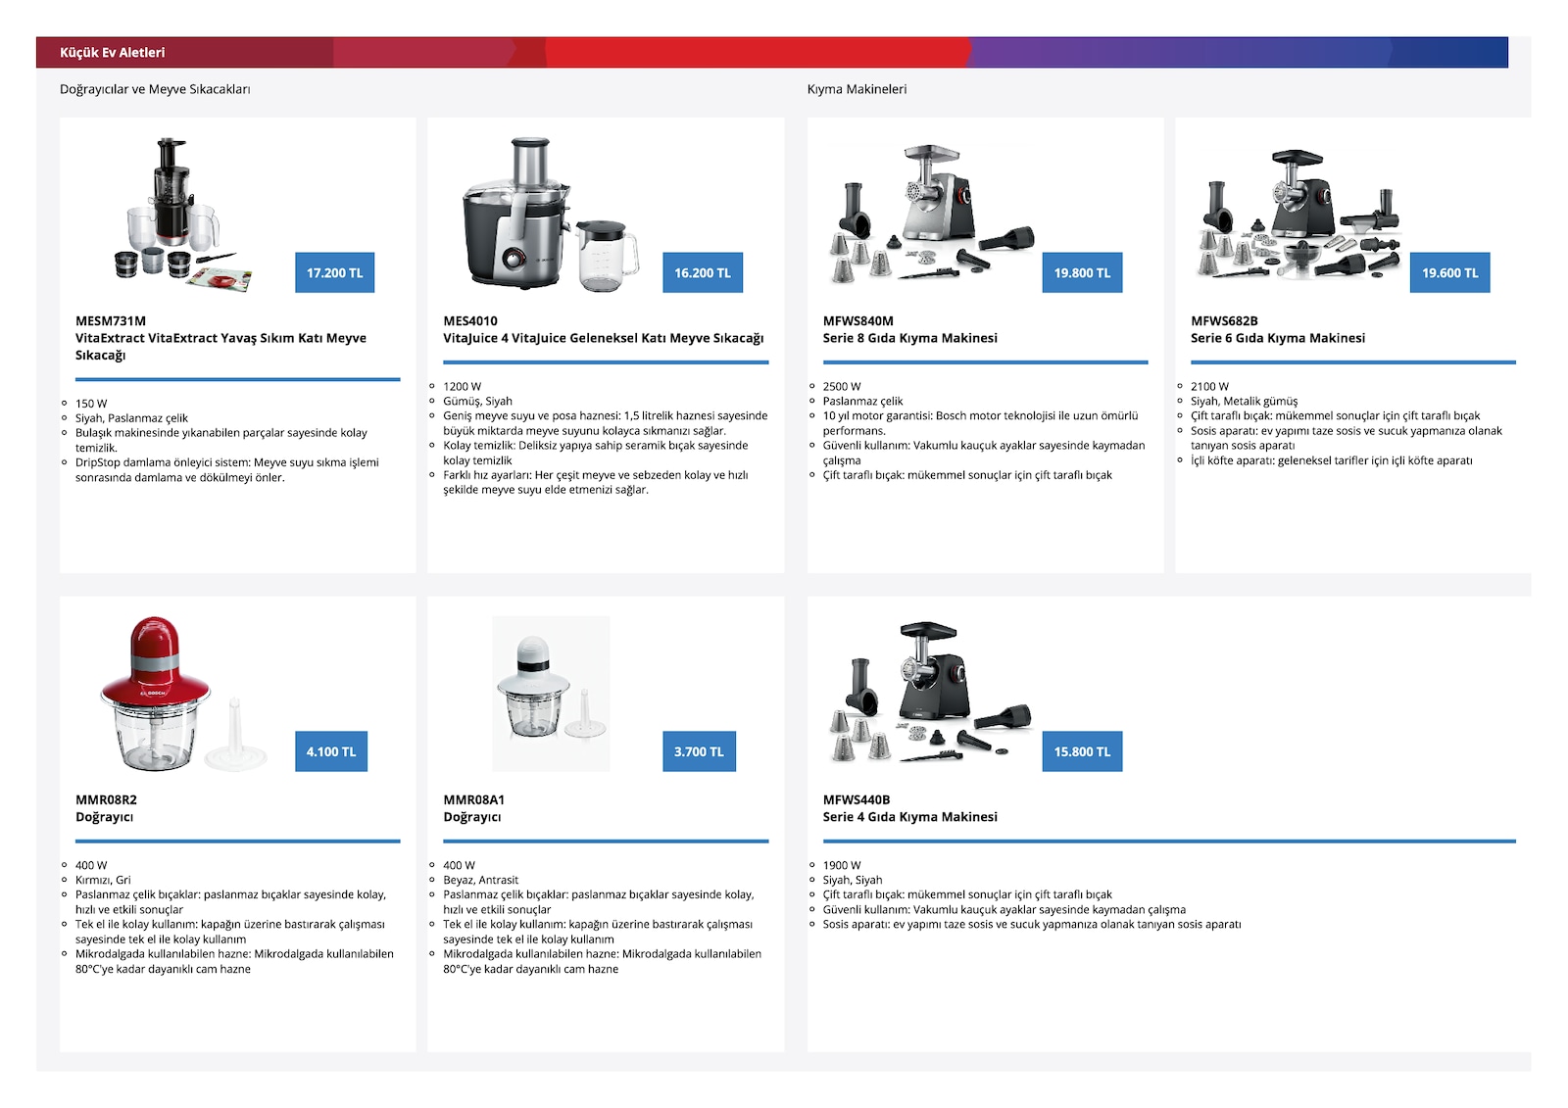Viewport: 1568px width, 1108px height.
Task: Click the MMR08A1 model code
Action: point(474,799)
